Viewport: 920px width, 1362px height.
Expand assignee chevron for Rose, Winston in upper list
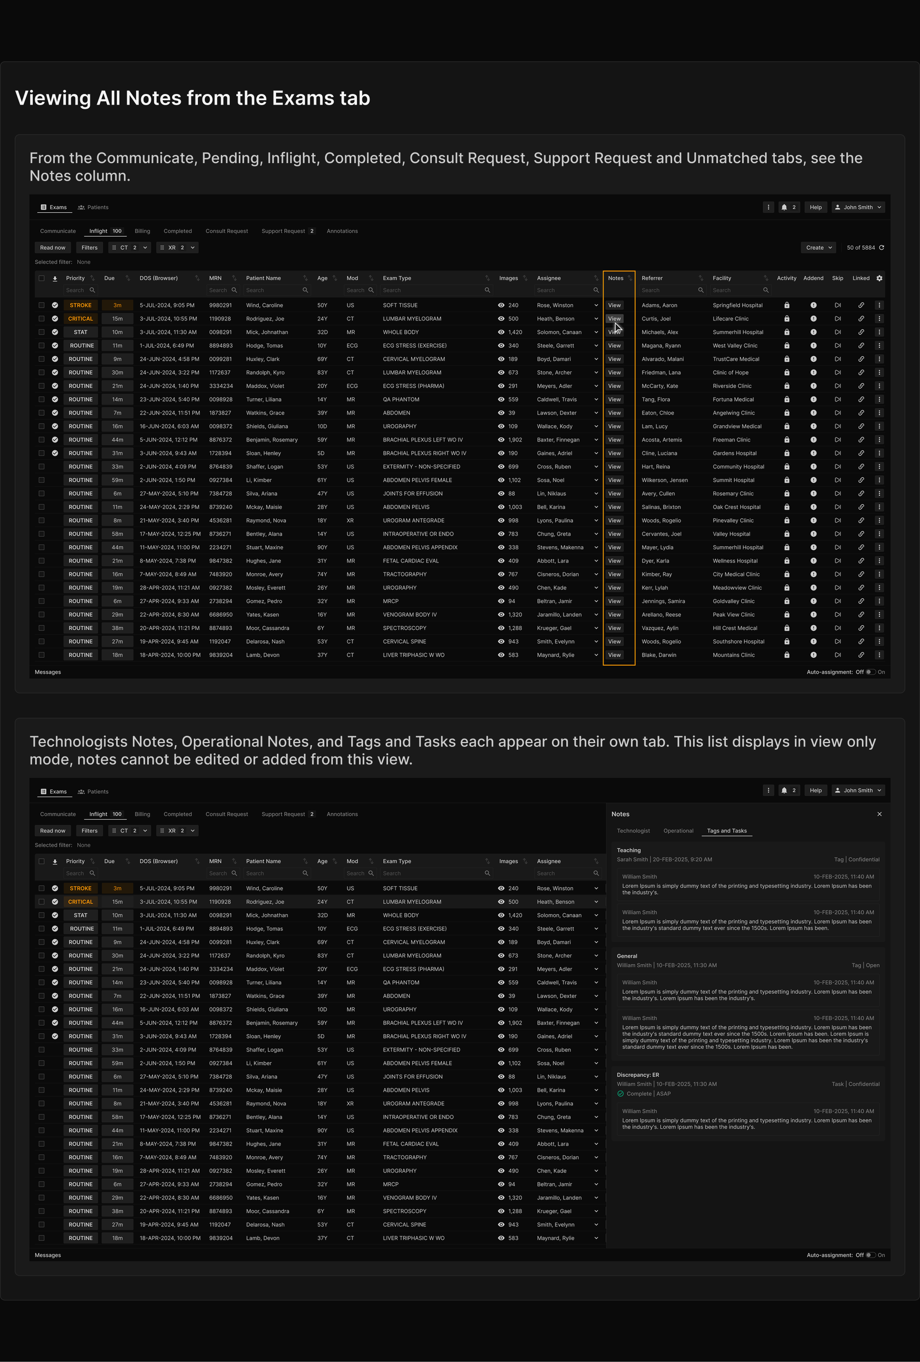click(596, 305)
